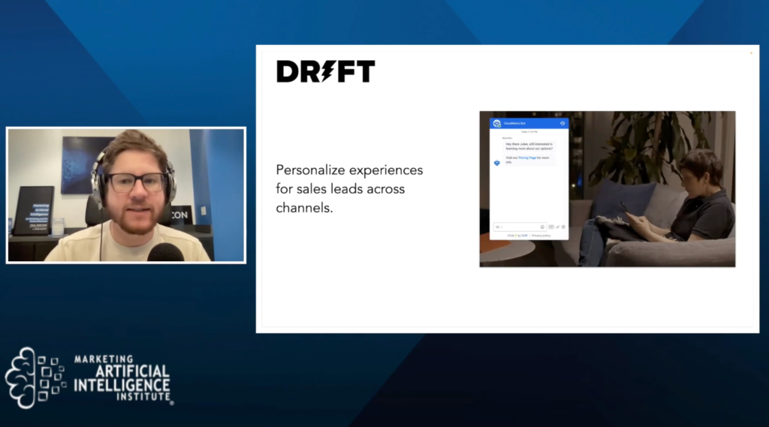Open the emoji picker in chat input
The height and width of the screenshot is (427, 769).
tap(542, 227)
